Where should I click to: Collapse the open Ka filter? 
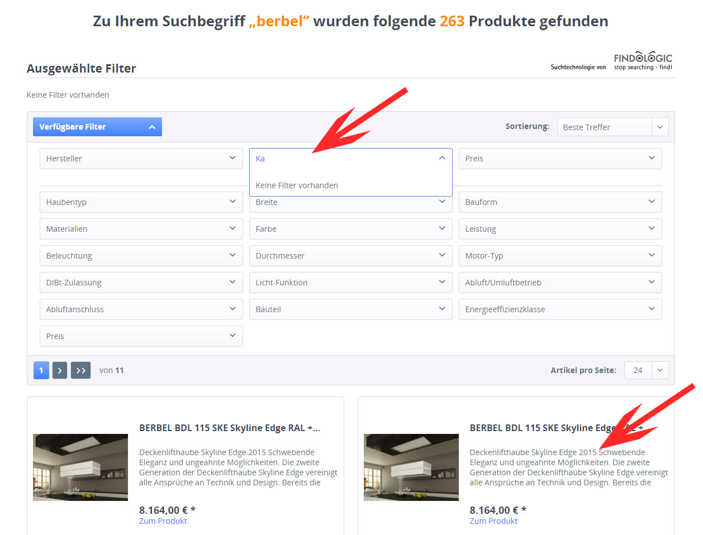pyautogui.click(x=351, y=159)
